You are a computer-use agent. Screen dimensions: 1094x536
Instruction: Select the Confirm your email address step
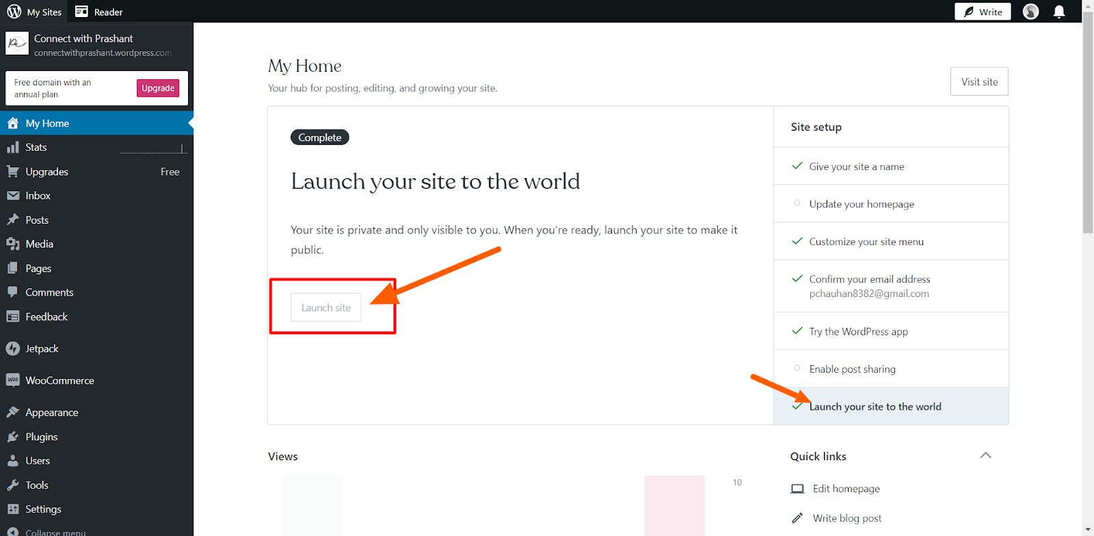891,286
